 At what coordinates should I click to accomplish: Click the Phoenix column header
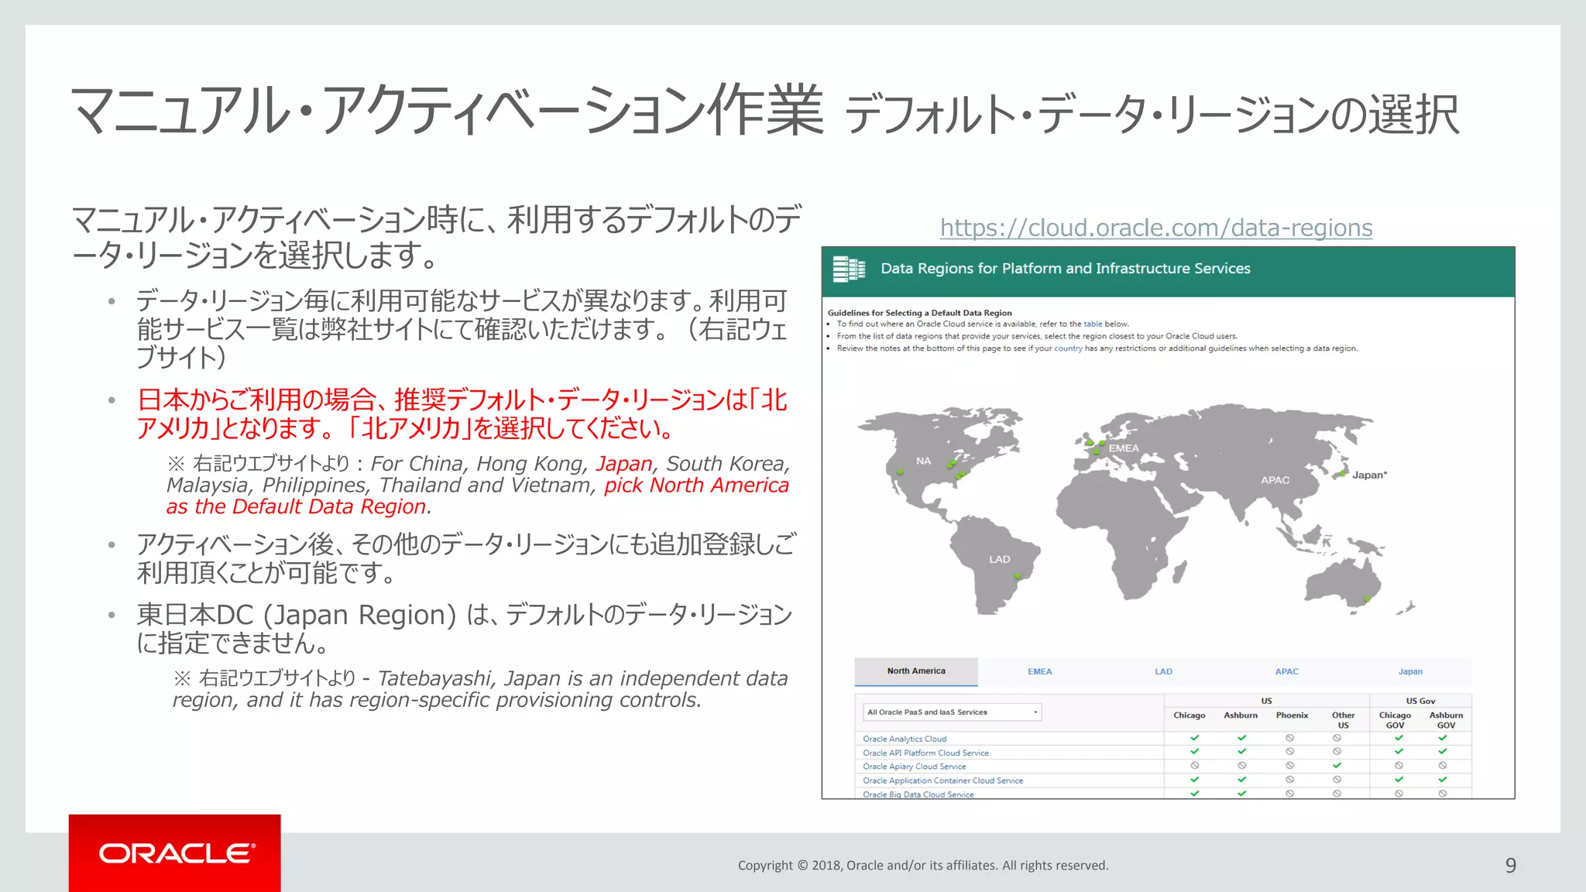pos(1292,715)
